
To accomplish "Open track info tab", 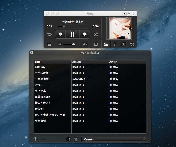I will coord(115,44).
